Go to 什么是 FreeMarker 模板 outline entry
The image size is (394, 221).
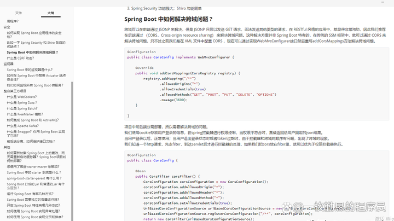[25, 114]
